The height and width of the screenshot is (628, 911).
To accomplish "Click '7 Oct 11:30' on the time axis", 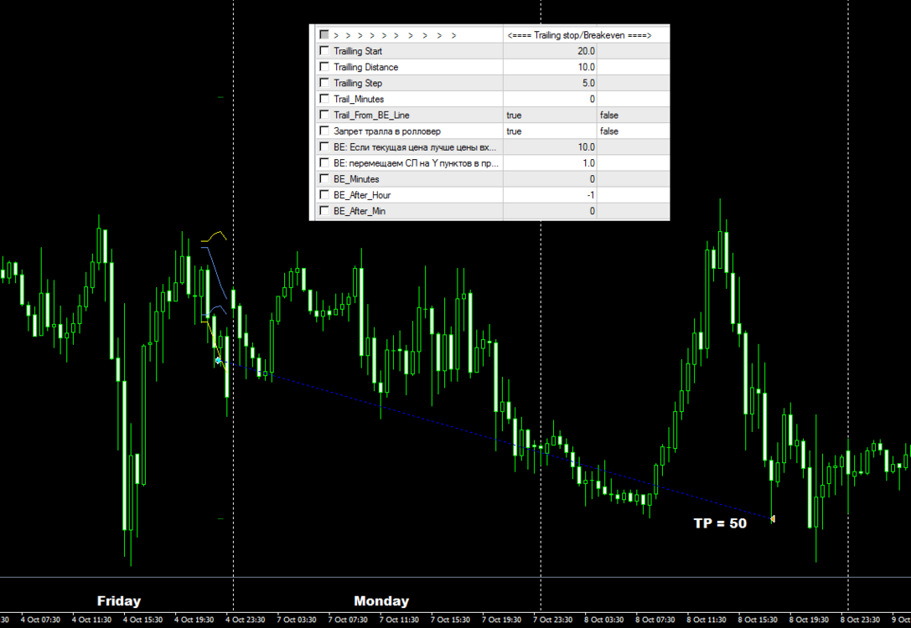I will coord(399,620).
